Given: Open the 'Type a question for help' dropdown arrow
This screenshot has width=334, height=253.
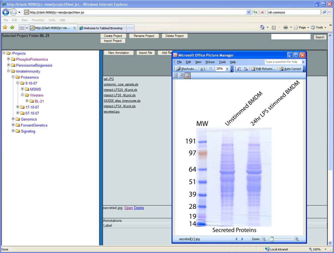Looking at the screenshot, I should click(303, 62).
